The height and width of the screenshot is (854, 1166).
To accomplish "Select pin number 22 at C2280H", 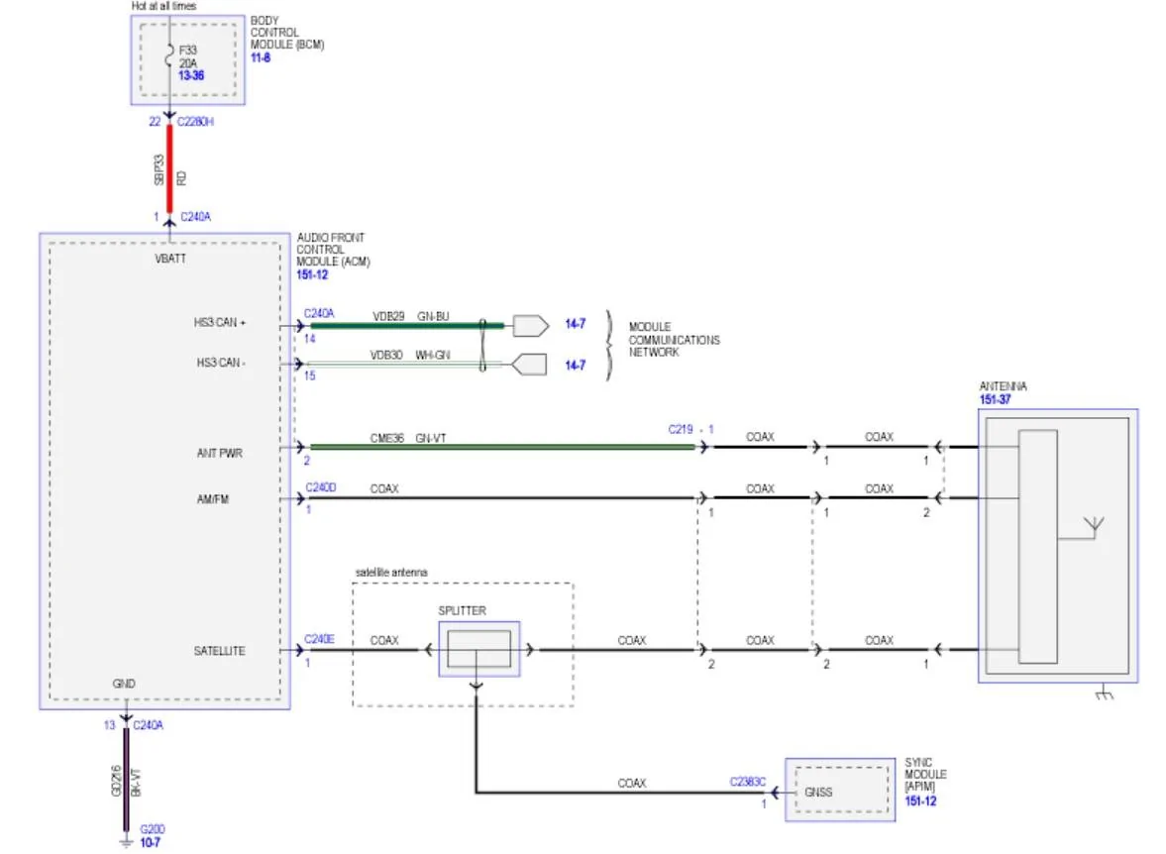I will 155,121.
